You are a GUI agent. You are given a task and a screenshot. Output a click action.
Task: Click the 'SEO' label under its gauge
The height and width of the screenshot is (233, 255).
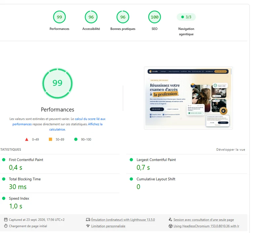click(154, 29)
